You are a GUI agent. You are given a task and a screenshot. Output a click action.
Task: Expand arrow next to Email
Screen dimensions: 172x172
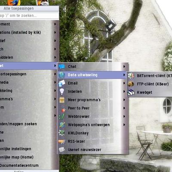click(x=124, y=83)
